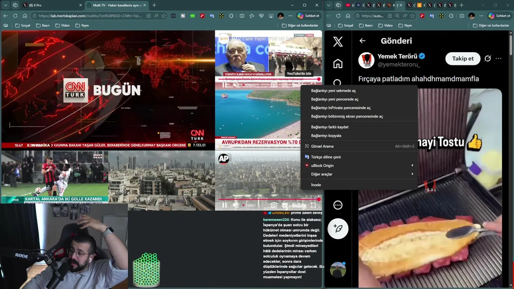The width and height of the screenshot is (514, 289).
Task: Open the Sosyal bookmarks folder in left window
Action: pos(23,25)
